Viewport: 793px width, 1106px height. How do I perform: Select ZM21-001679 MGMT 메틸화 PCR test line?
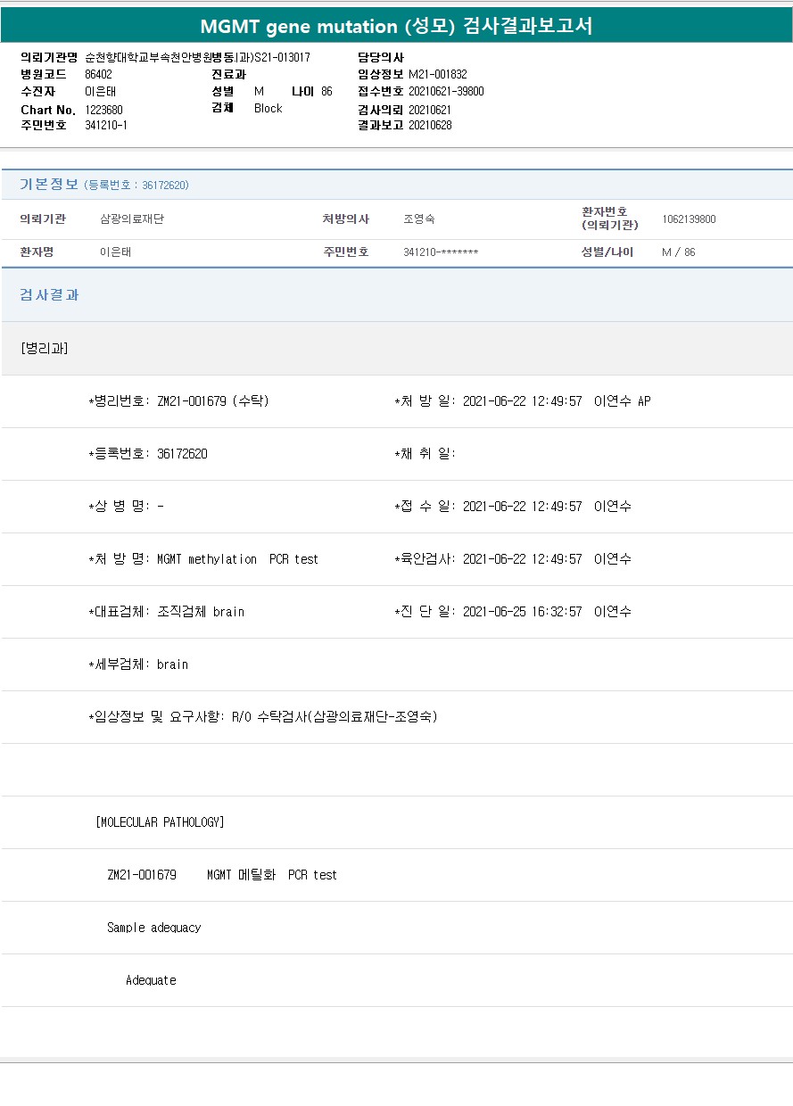(x=222, y=875)
